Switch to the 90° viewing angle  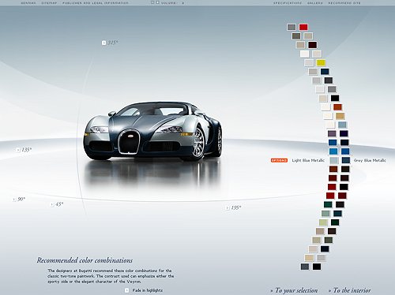(14, 200)
